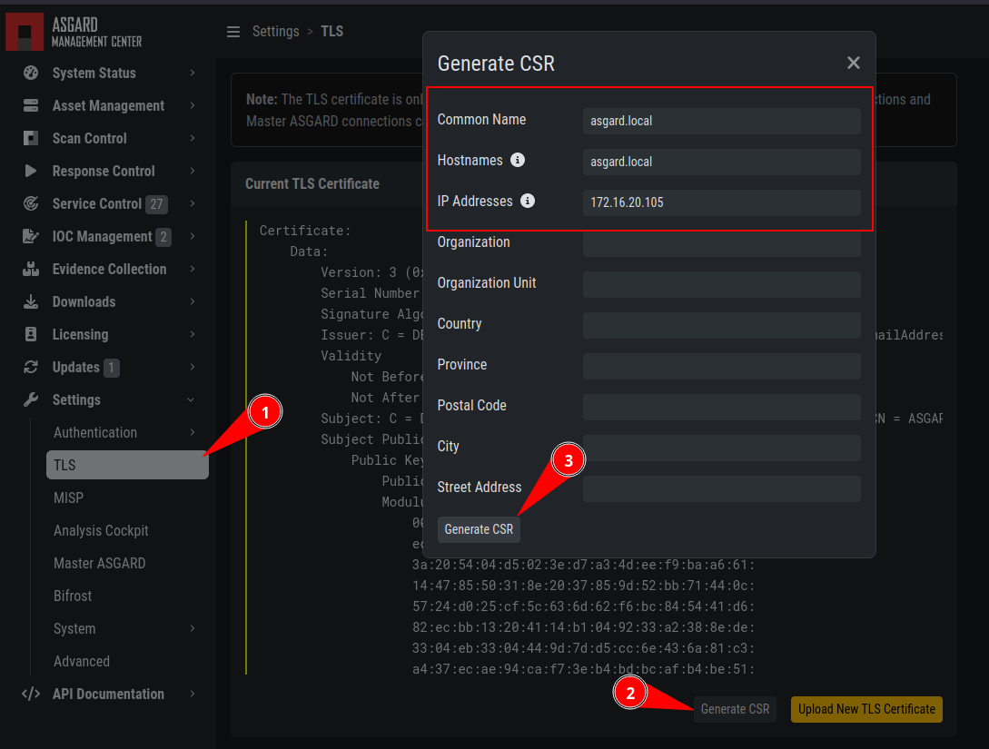Viewport: 989px width, 749px height.
Task: Click the Street Address input field
Action: [x=722, y=488]
